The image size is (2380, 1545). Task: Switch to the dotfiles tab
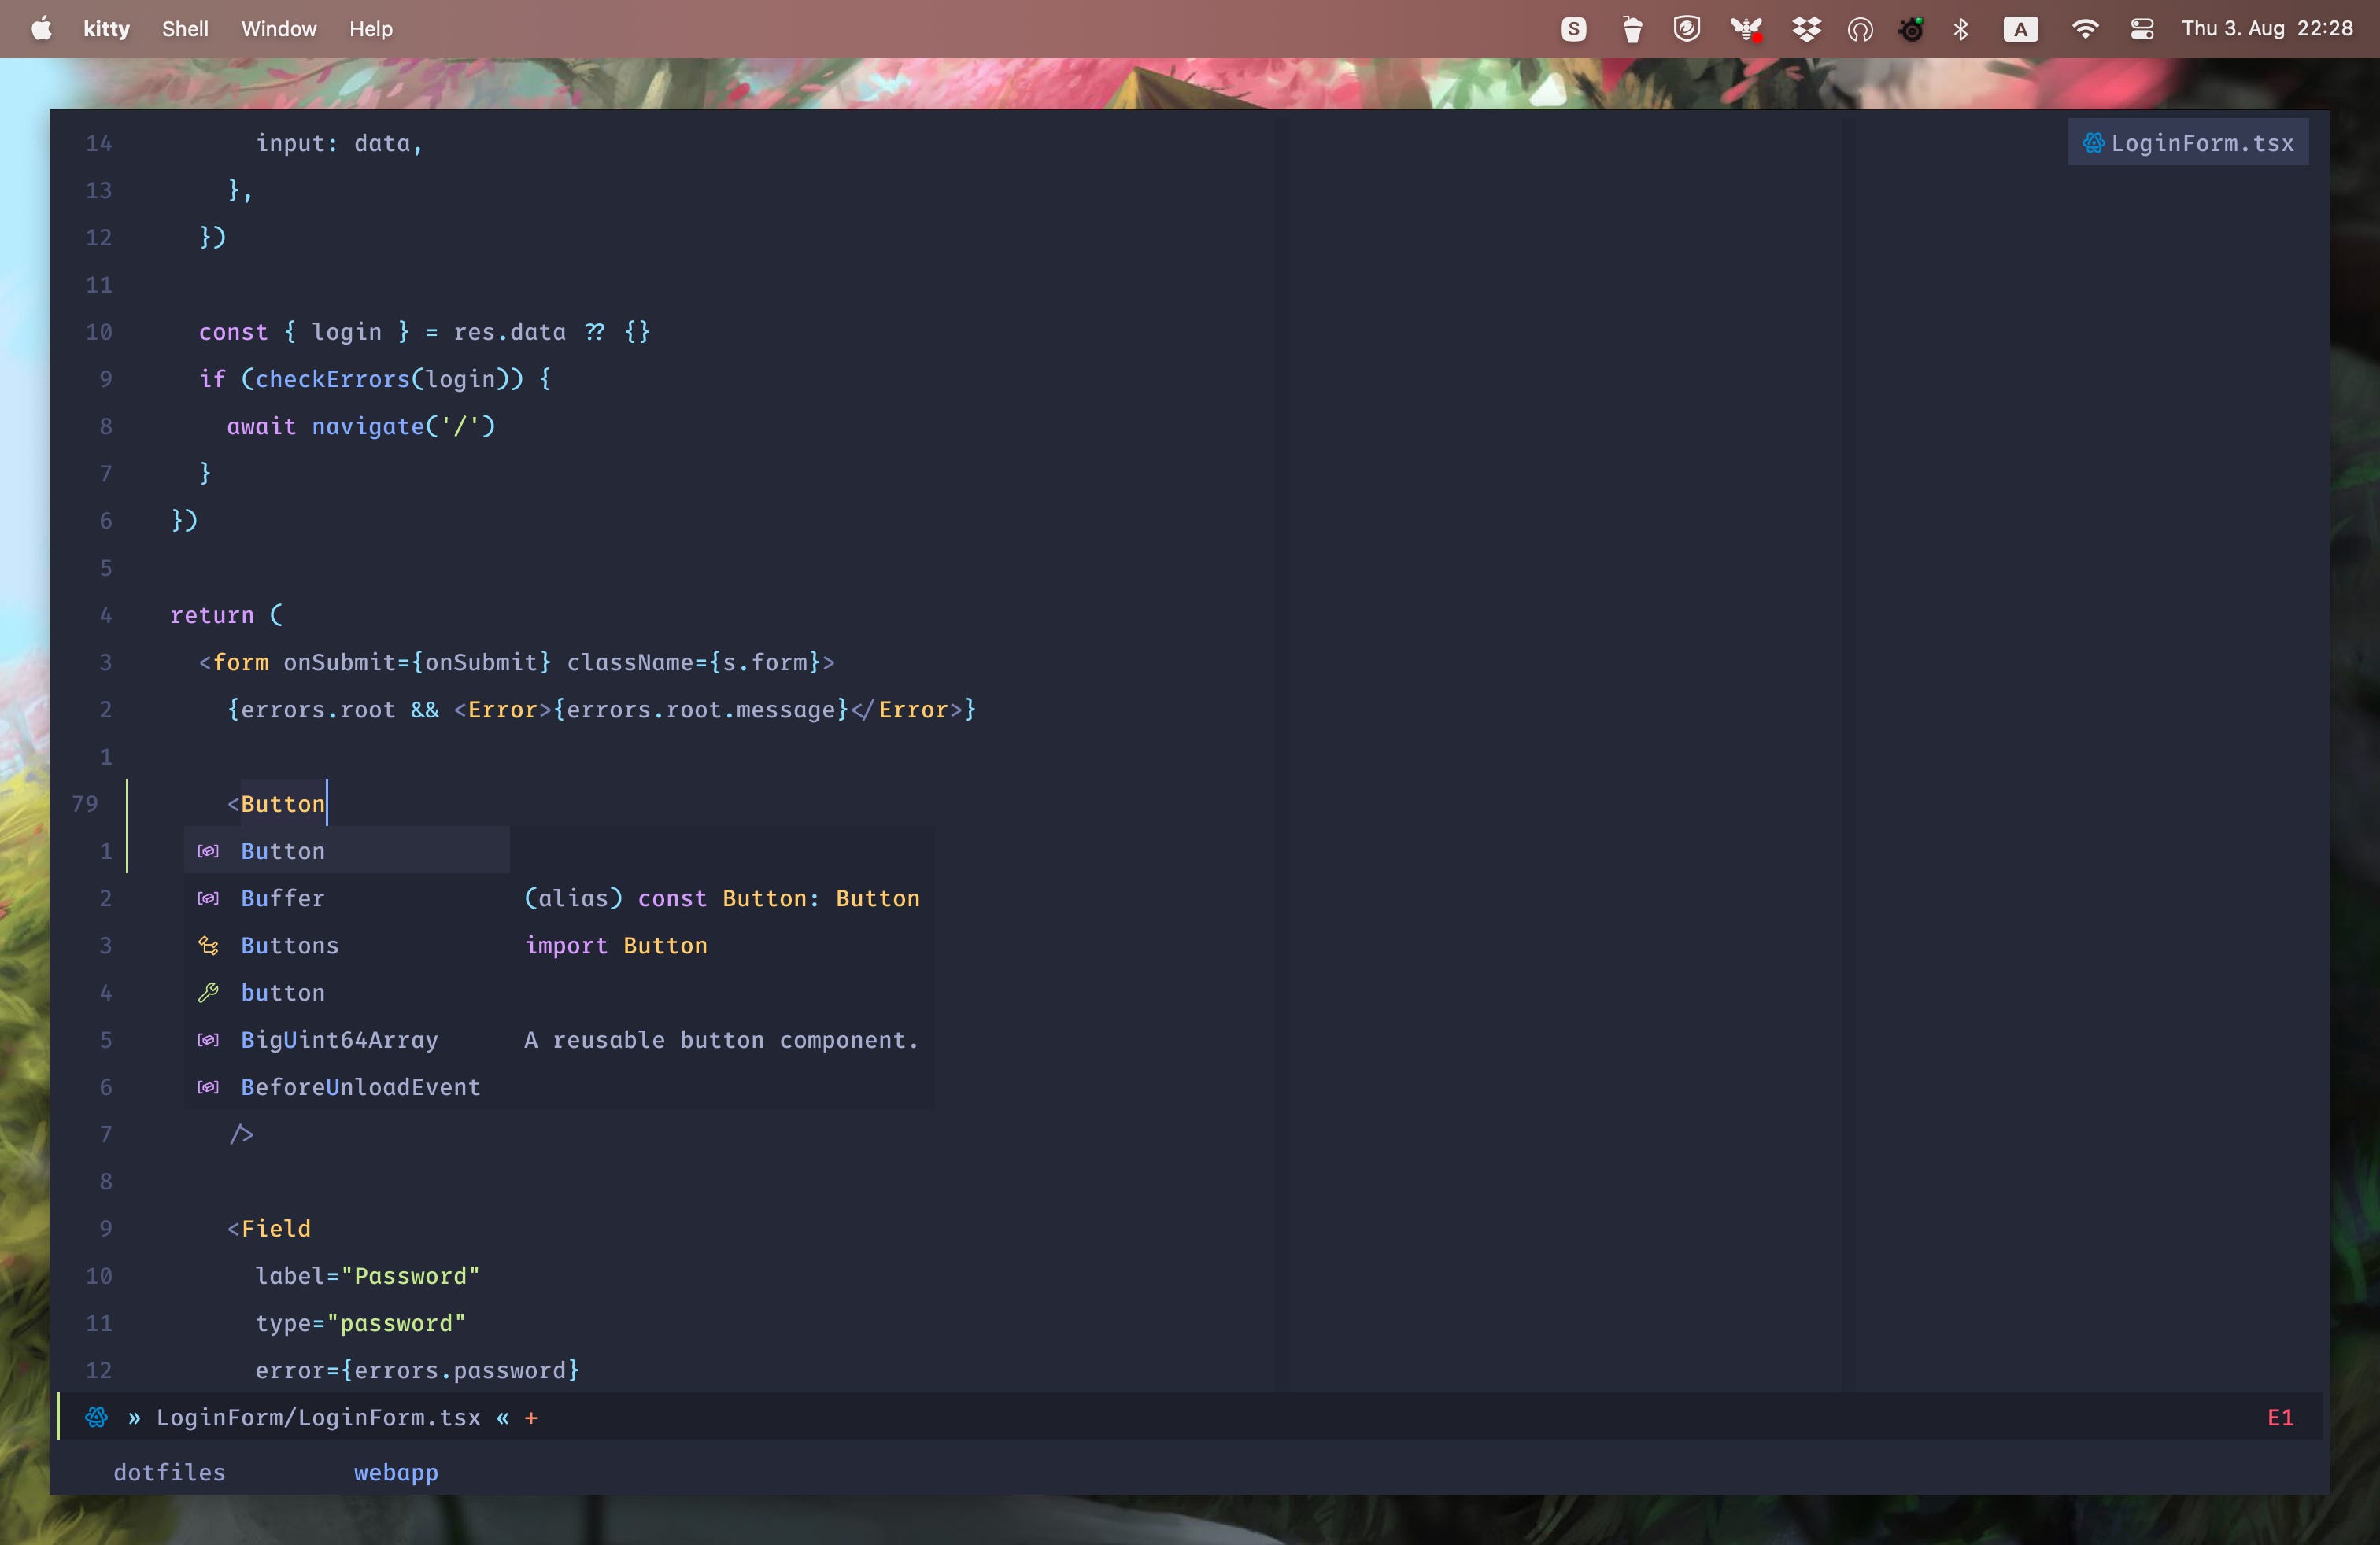point(170,1472)
